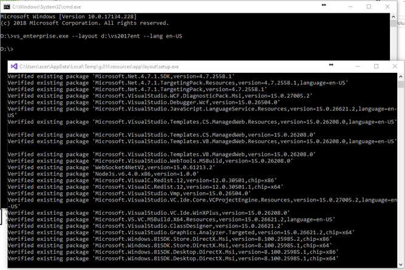Click the setup.exe title bar path text
This screenshot has width=405, height=270.
(x=99, y=67)
